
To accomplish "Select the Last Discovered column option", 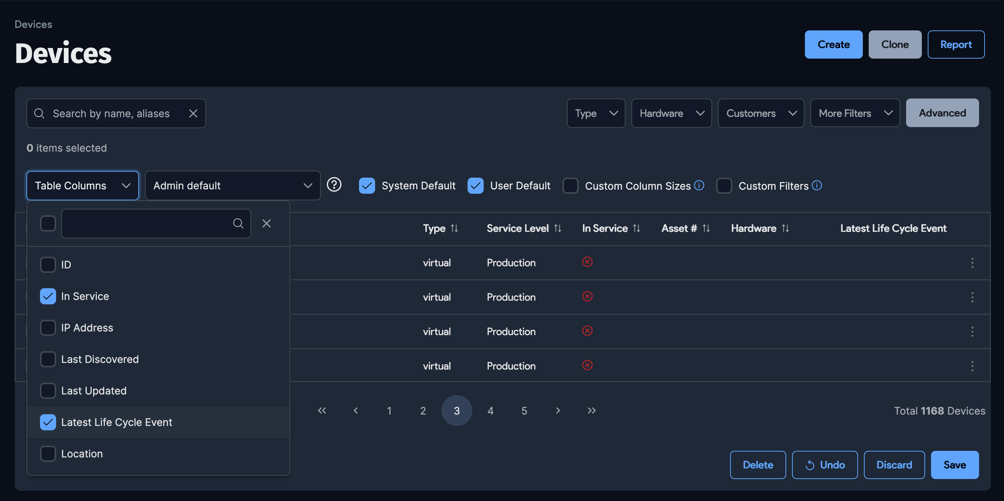I will click(99, 359).
